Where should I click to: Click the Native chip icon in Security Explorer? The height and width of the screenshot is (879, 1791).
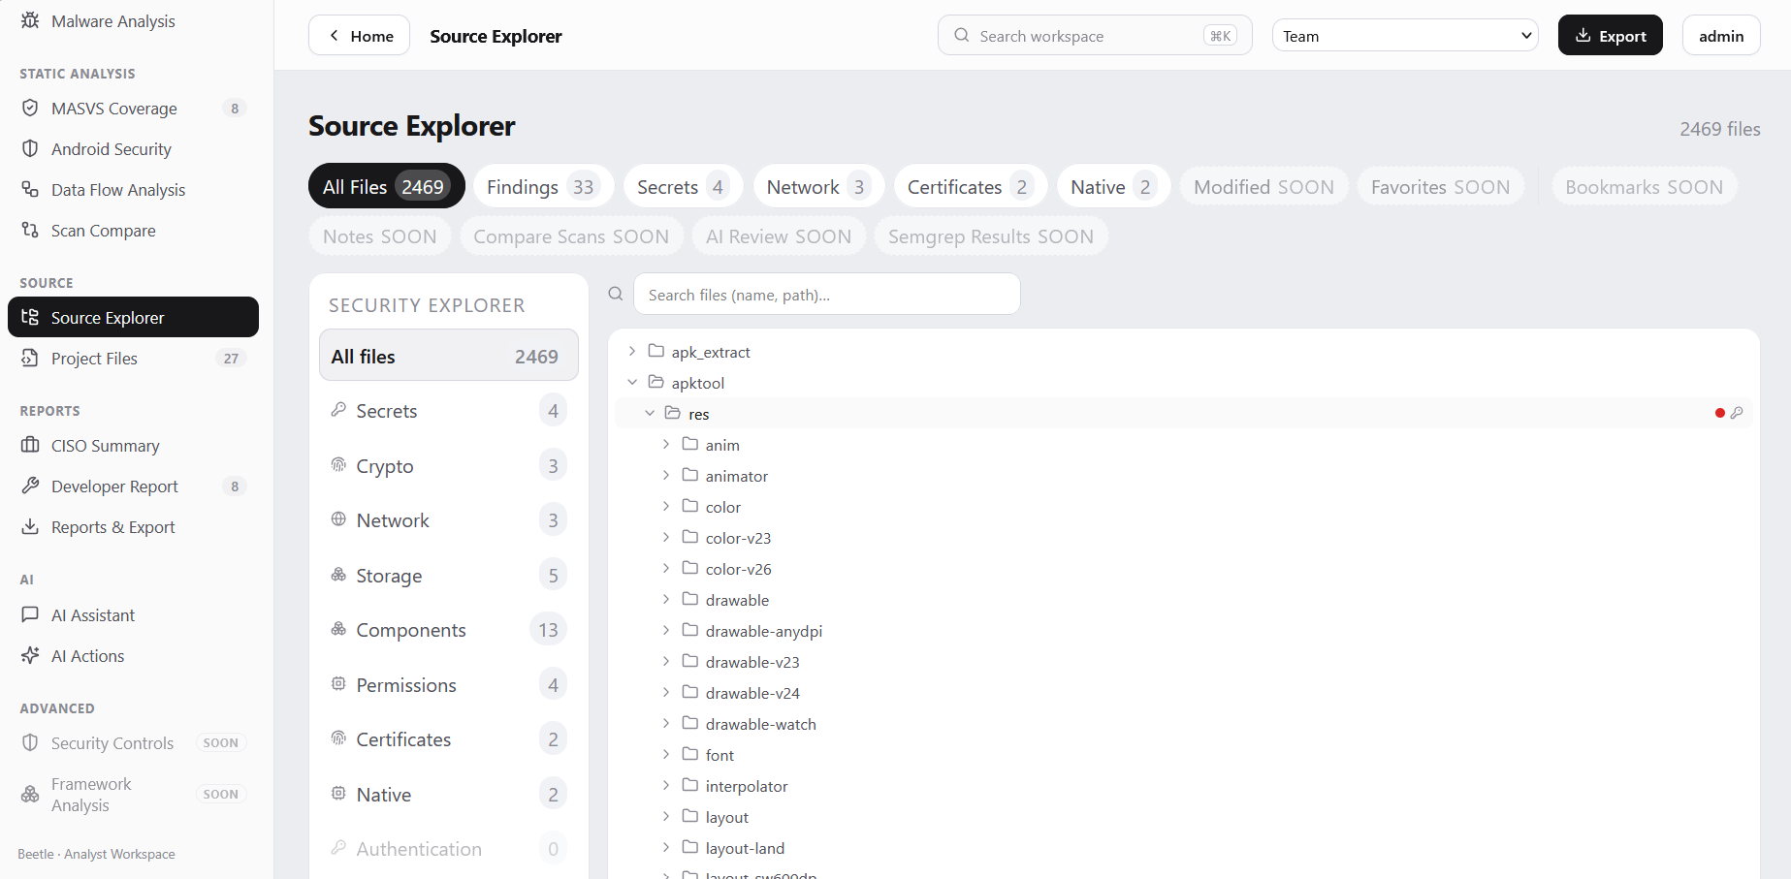(x=338, y=794)
